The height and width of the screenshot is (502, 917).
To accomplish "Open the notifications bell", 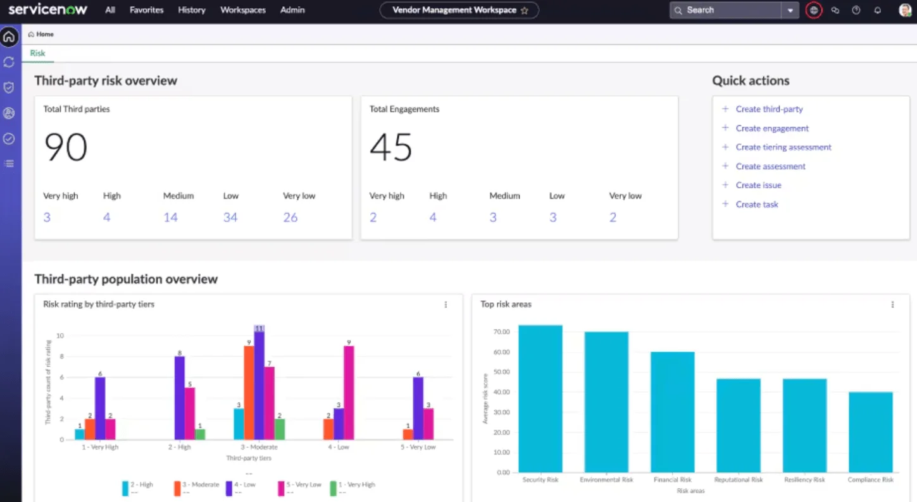I will click(x=877, y=10).
